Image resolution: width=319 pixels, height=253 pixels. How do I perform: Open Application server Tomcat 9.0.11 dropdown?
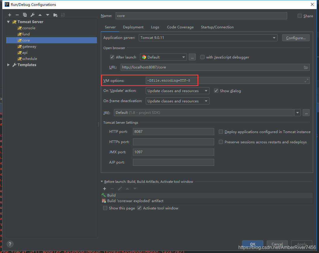tap(208, 38)
